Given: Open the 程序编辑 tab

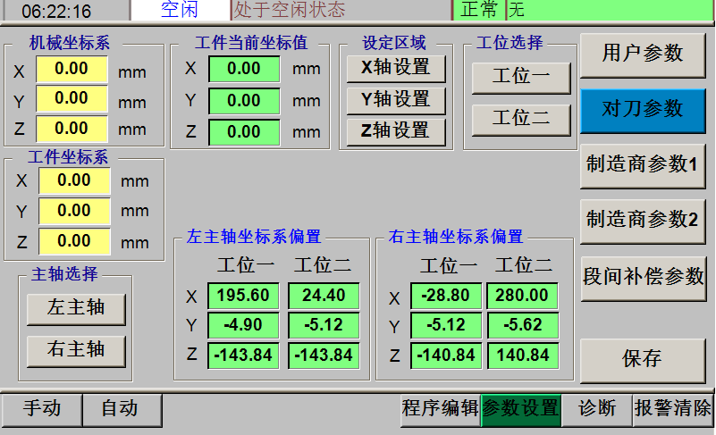Looking at the screenshot, I should tap(440, 409).
